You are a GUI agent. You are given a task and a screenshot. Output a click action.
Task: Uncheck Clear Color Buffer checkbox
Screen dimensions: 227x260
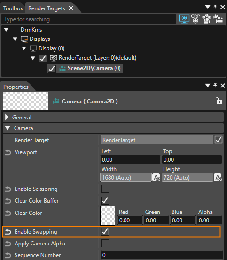pos(105,200)
